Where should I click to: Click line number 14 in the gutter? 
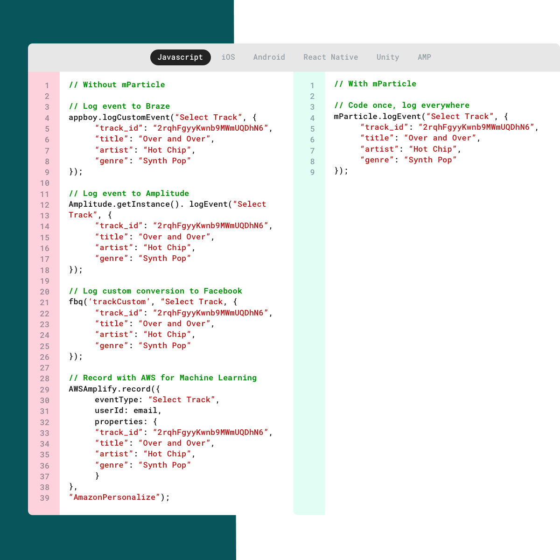[44, 226]
